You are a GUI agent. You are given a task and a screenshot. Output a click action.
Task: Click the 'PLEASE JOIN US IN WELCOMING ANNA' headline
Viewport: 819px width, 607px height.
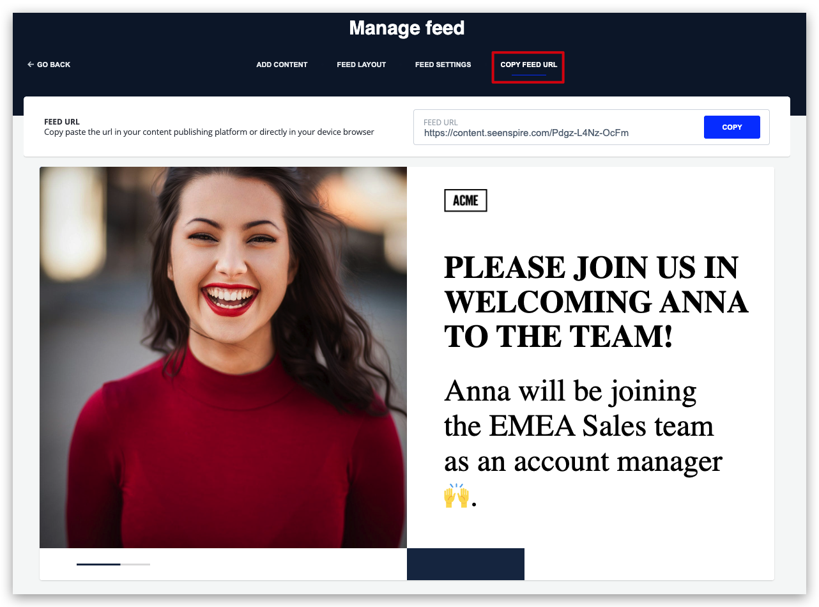596,302
